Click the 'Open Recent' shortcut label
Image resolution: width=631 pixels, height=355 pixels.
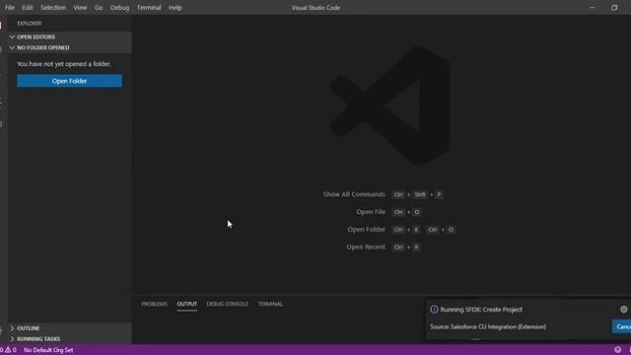coord(366,248)
